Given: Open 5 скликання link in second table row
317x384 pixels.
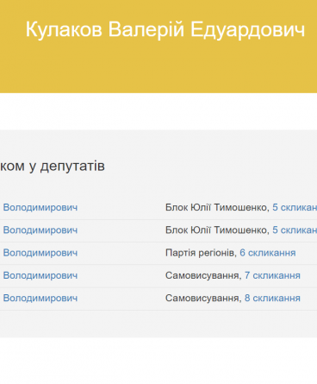Looking at the screenshot, I should coord(295,230).
